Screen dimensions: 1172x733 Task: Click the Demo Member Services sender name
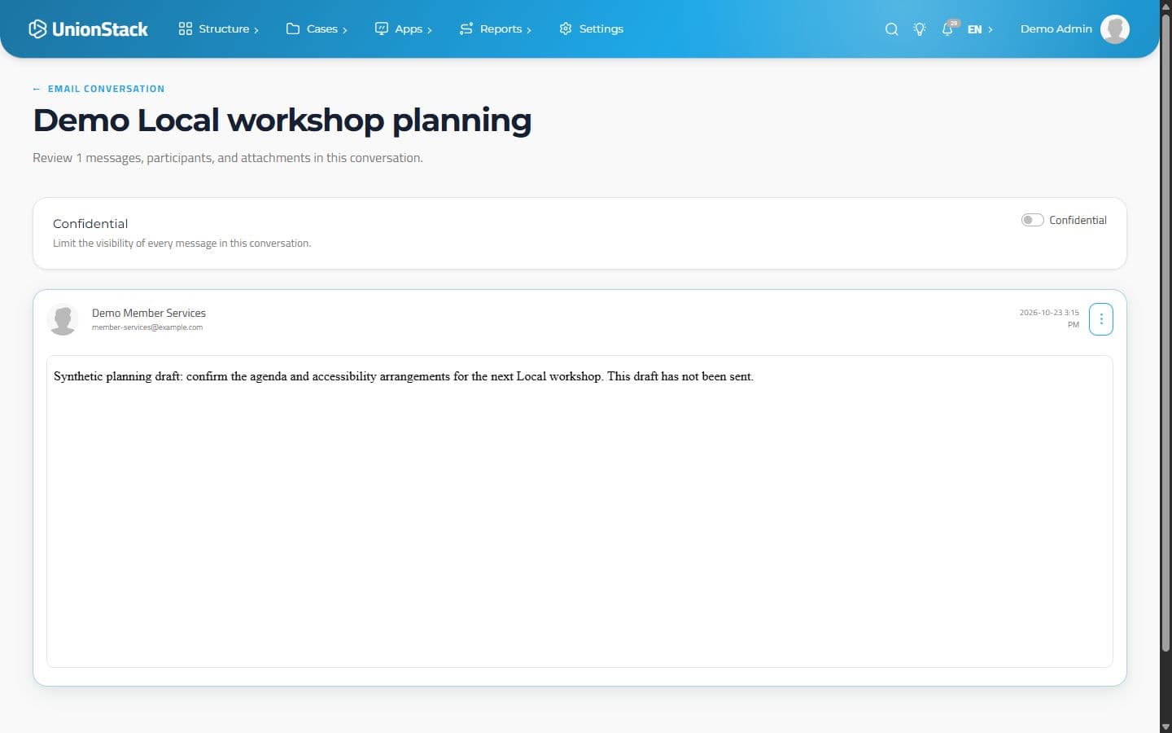[149, 313]
